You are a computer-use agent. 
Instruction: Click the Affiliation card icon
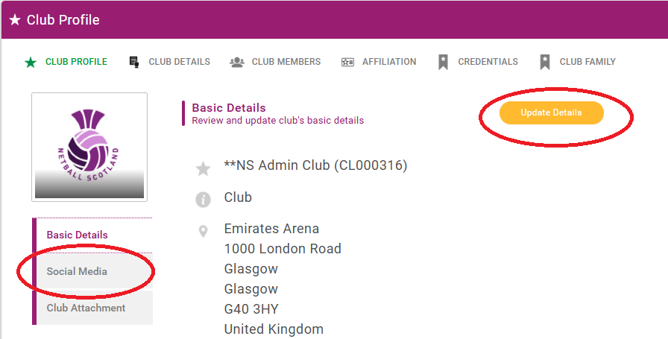click(x=347, y=62)
